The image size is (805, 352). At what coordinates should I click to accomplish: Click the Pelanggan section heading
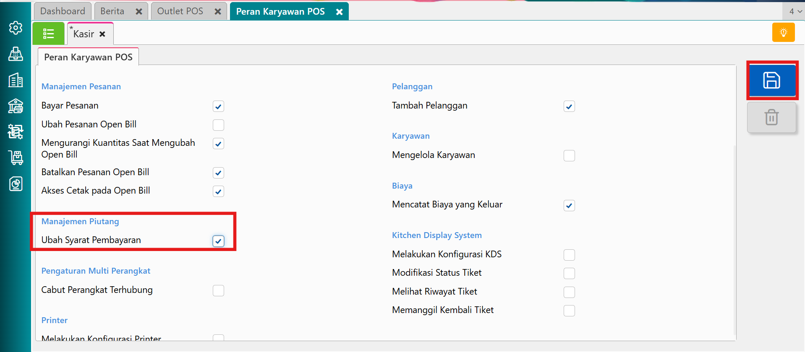coord(412,86)
